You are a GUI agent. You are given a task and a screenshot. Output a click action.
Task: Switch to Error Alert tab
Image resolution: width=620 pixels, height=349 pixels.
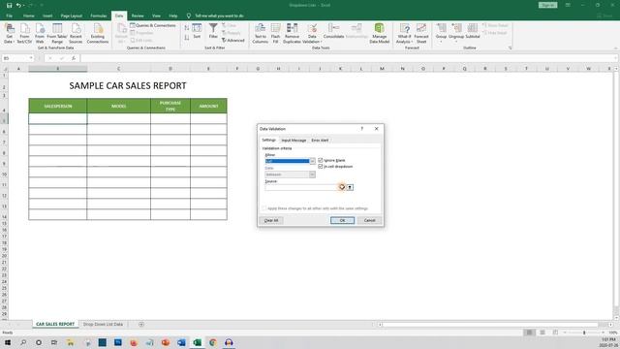[x=320, y=140]
